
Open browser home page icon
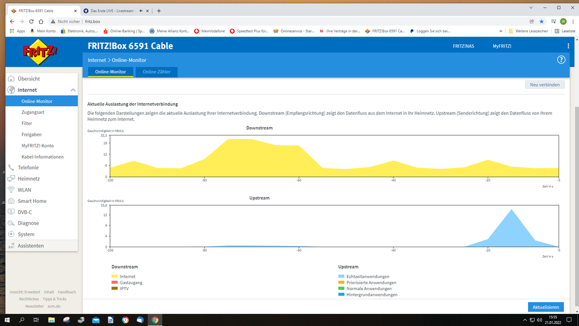pos(41,21)
